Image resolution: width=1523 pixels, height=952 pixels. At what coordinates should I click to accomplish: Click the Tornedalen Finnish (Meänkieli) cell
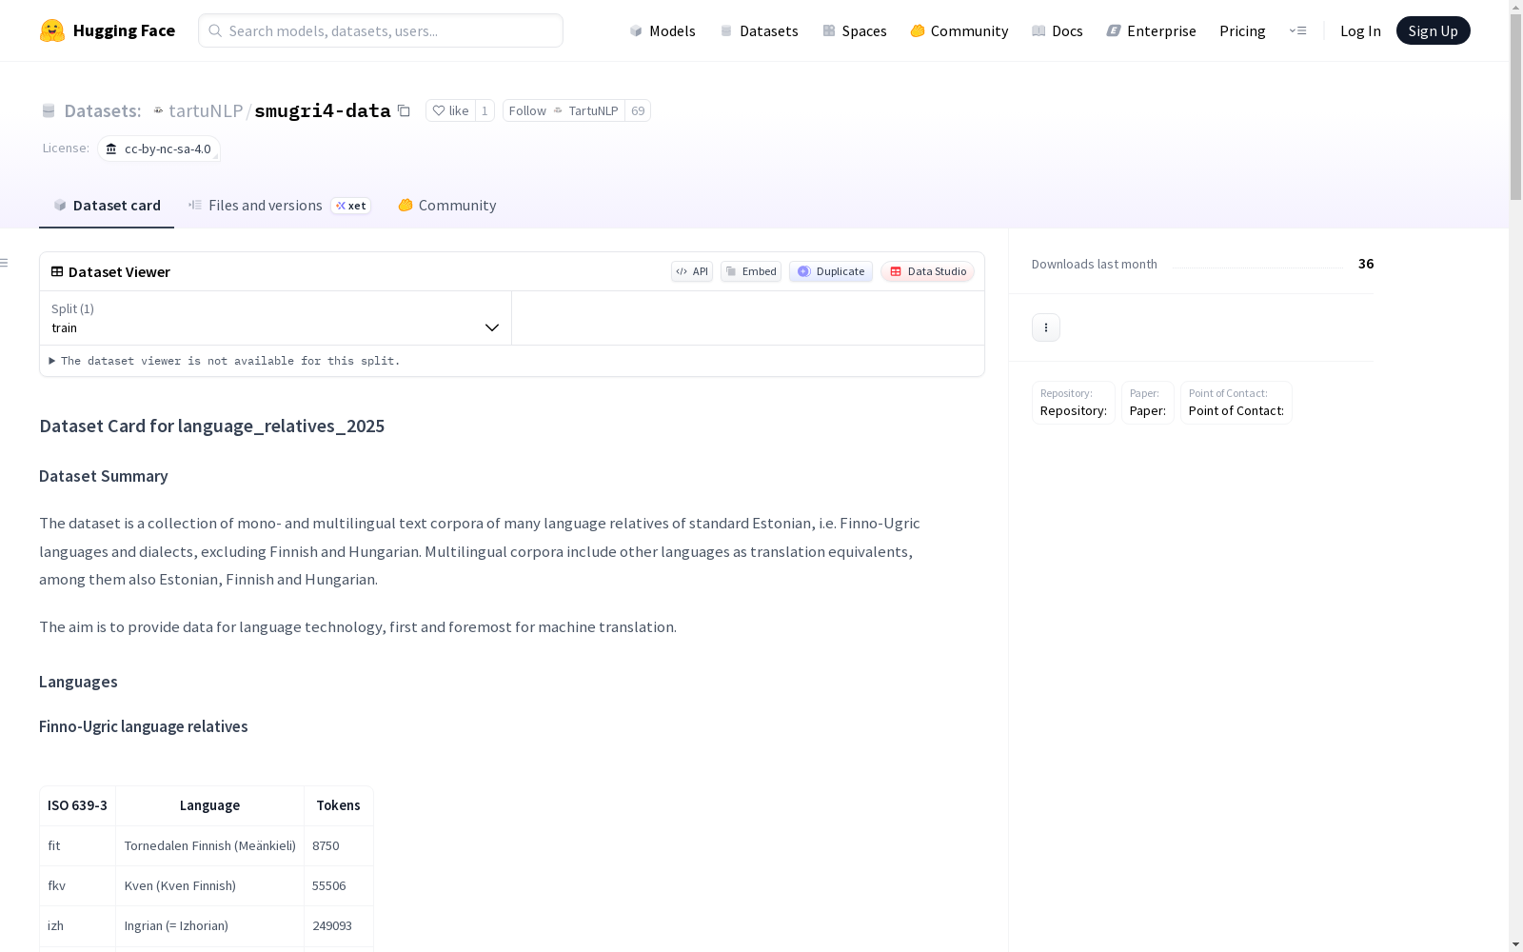tap(209, 845)
